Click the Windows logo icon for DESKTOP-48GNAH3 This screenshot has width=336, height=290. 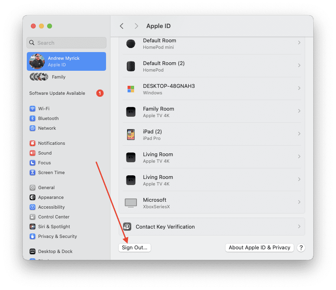tap(131, 89)
